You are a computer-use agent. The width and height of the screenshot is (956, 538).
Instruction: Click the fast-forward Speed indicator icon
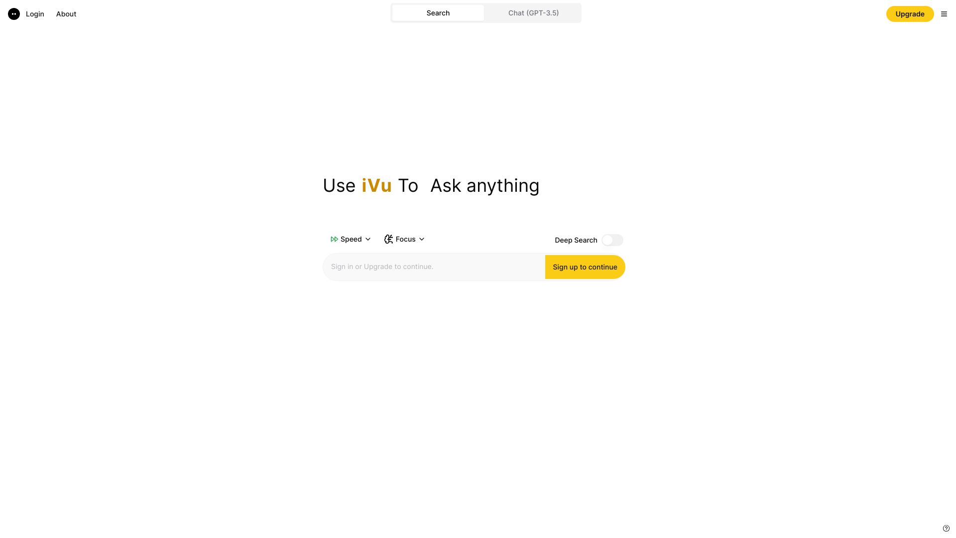[x=333, y=239]
